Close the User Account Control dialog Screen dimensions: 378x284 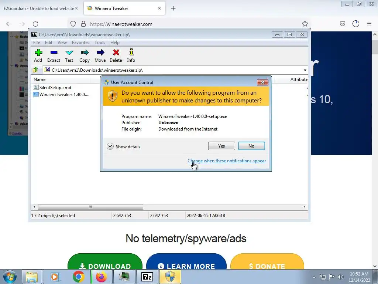(x=262, y=82)
